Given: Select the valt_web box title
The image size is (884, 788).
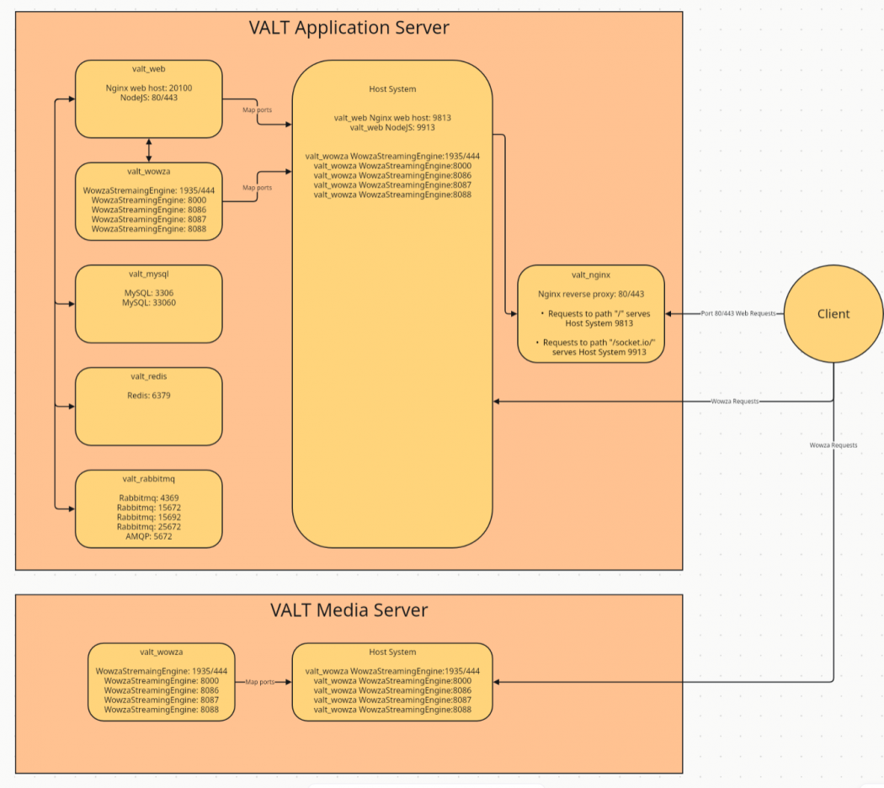Looking at the screenshot, I should pos(149,69).
